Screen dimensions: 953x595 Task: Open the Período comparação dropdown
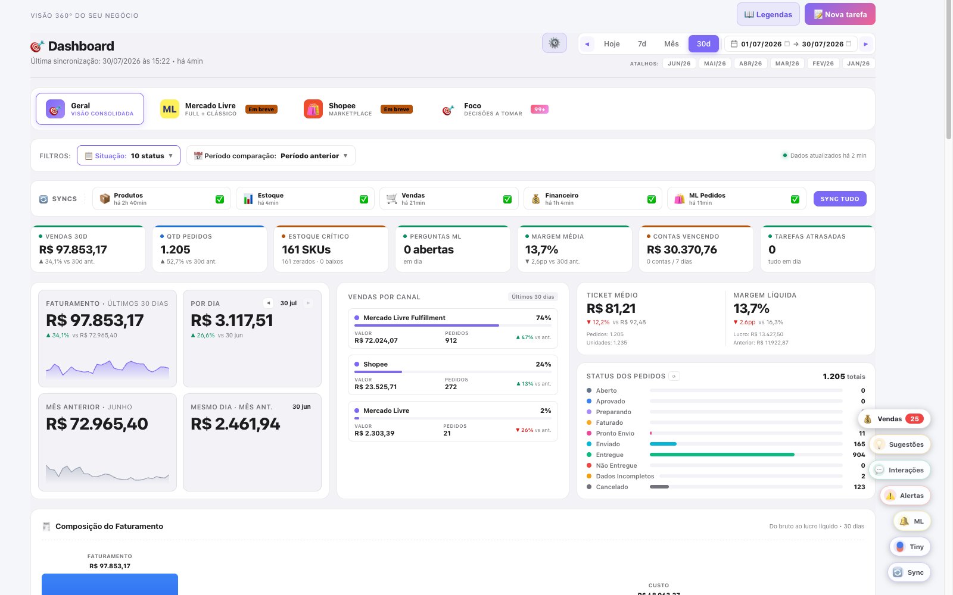coord(271,156)
